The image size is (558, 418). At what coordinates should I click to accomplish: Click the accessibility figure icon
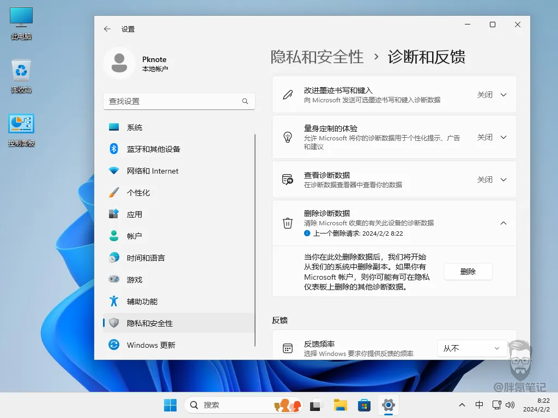[x=114, y=301]
